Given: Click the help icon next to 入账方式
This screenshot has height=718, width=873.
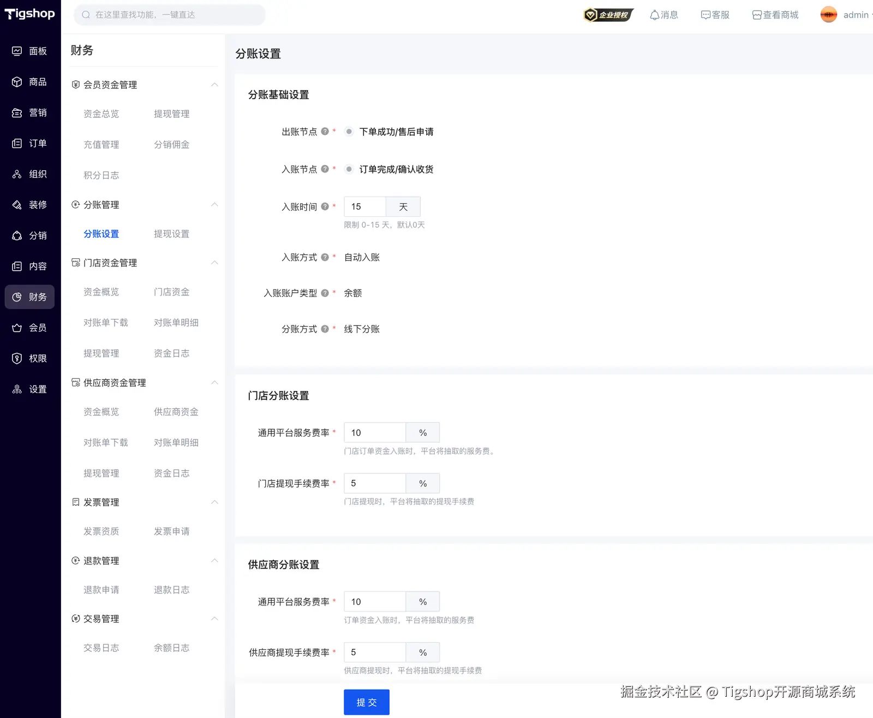Looking at the screenshot, I should 325,257.
